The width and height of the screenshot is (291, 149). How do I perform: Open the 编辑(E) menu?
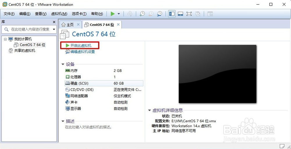pos(25,14)
